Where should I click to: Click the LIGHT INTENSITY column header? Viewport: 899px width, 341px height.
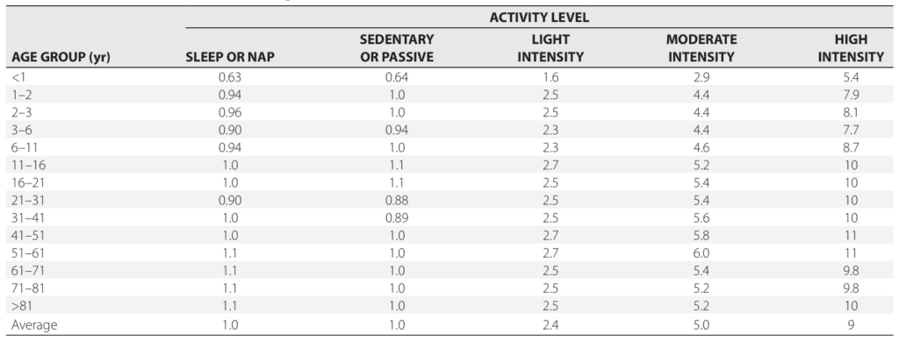550,48
